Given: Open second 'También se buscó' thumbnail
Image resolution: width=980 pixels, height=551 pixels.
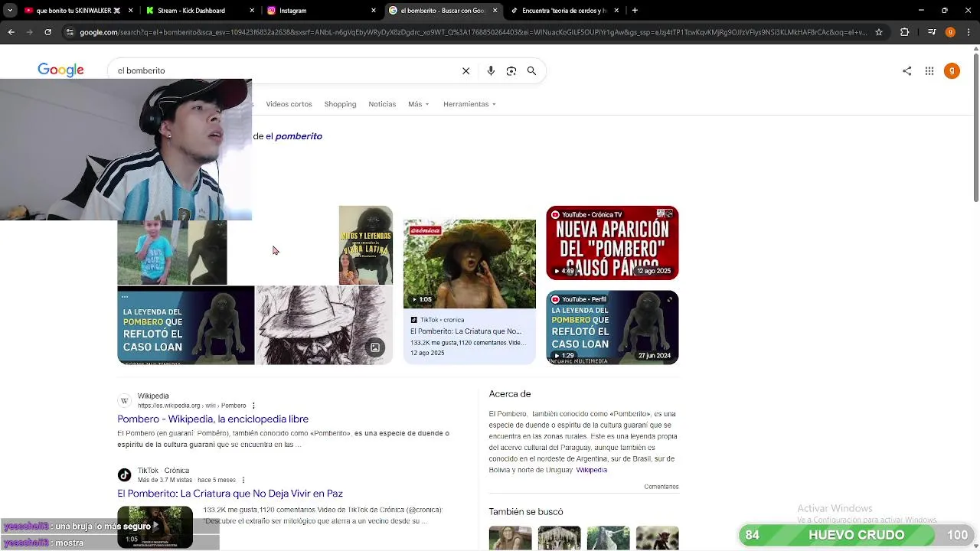Looking at the screenshot, I should [x=559, y=538].
